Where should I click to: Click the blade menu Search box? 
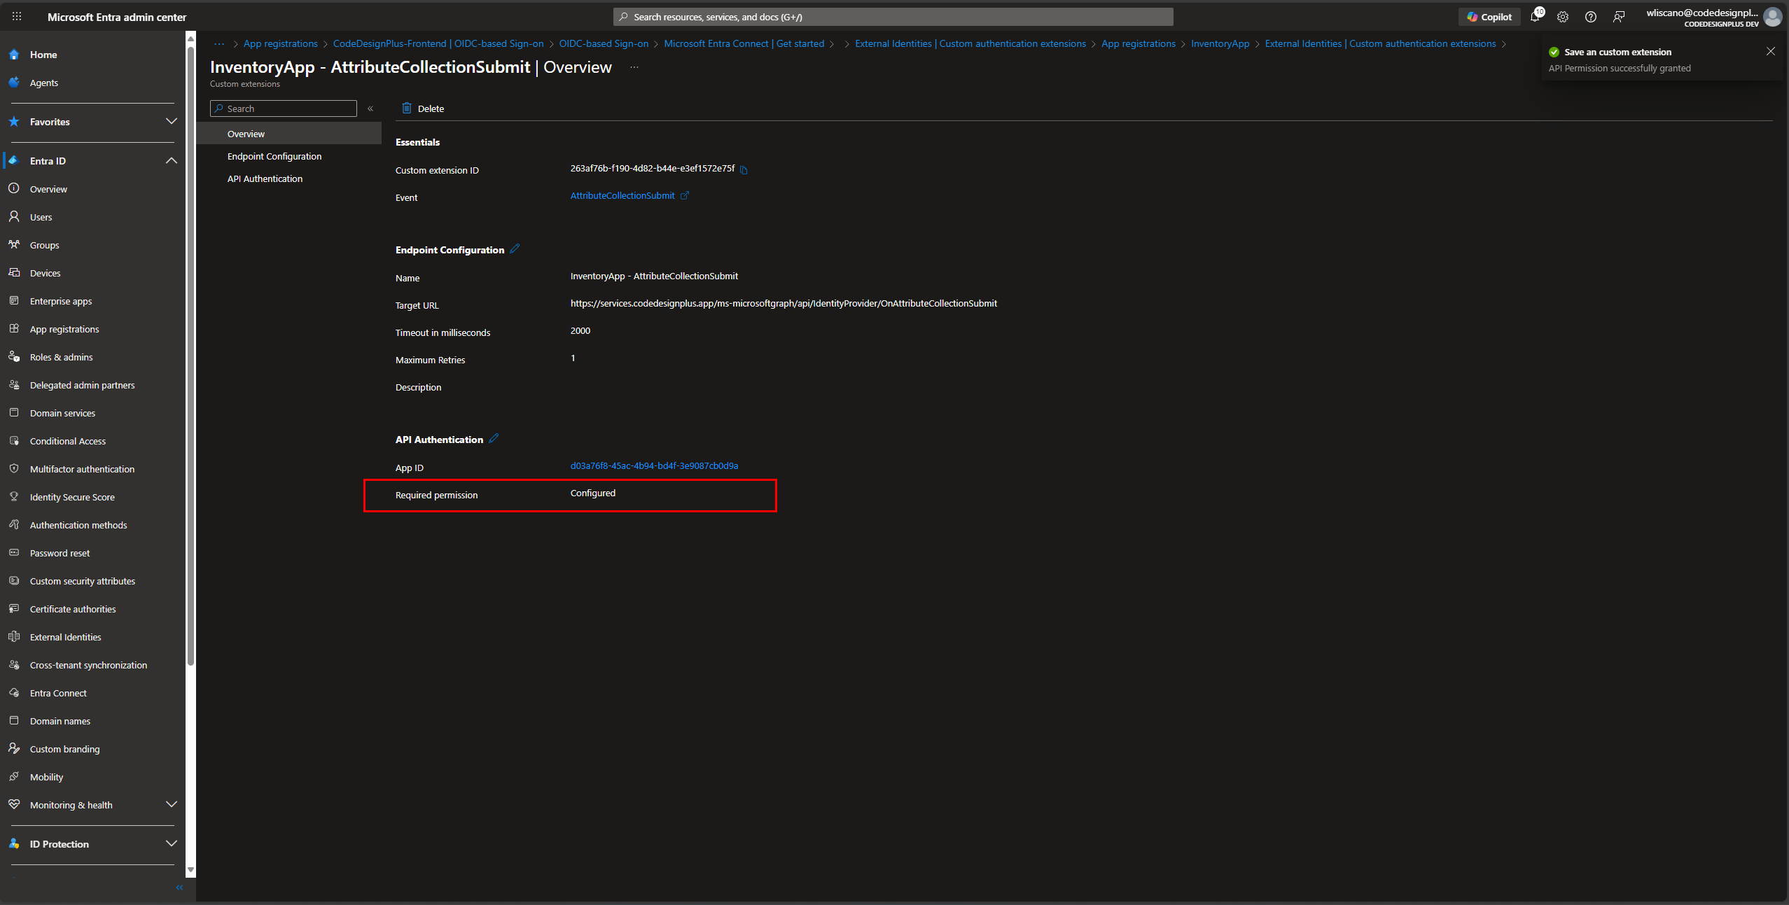click(x=284, y=108)
